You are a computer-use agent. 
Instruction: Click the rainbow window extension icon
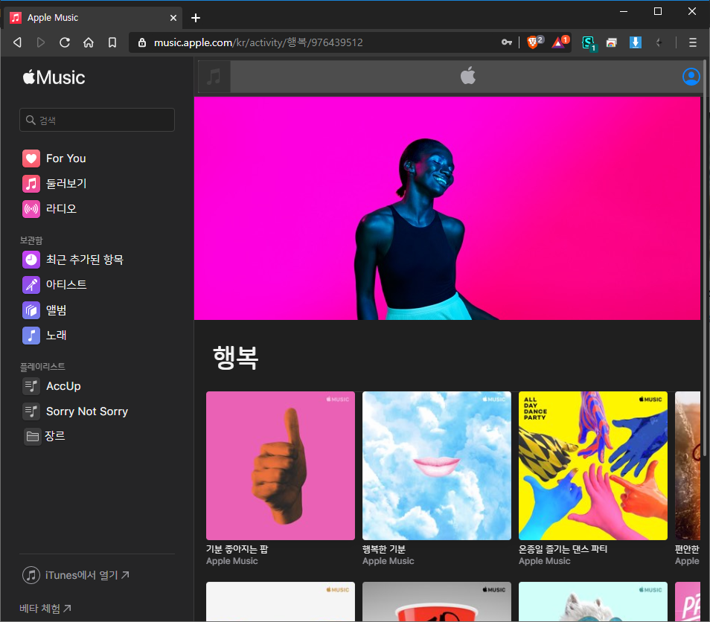611,42
